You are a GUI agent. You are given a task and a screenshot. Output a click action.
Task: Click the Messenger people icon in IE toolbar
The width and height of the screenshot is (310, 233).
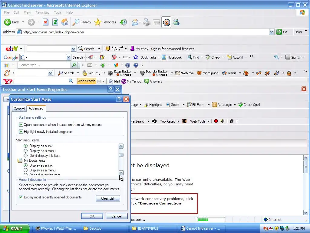(x=176, y=22)
